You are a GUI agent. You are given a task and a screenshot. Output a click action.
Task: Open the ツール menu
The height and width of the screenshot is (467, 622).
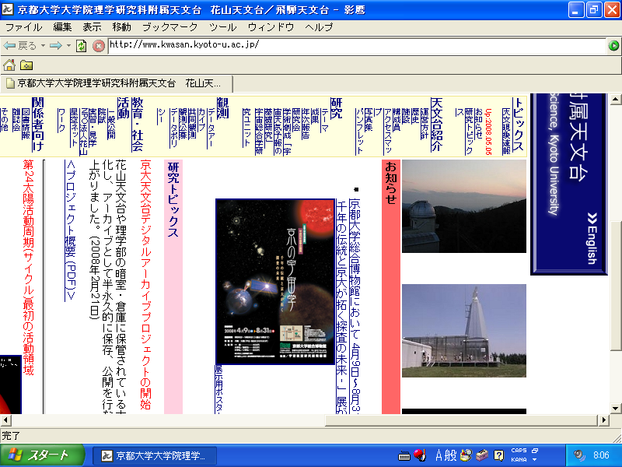(x=222, y=27)
